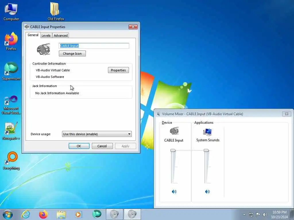This screenshot has width=294, height=220.
Task: Click Show desktop button at taskbar end
Action: click(x=292, y=214)
